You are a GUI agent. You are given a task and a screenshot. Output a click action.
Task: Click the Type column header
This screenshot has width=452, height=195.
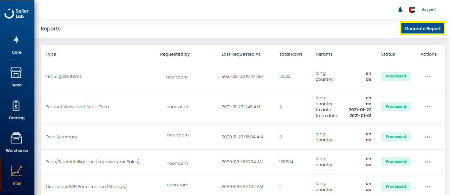point(51,54)
